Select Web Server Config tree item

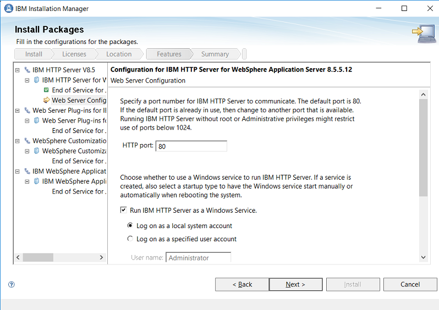point(79,100)
